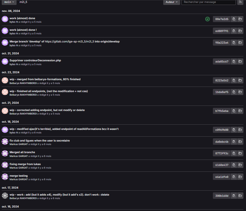The height and width of the screenshot is (211, 246).
Task: Click commit hash button 1bda8af5
Action: click(x=222, y=92)
